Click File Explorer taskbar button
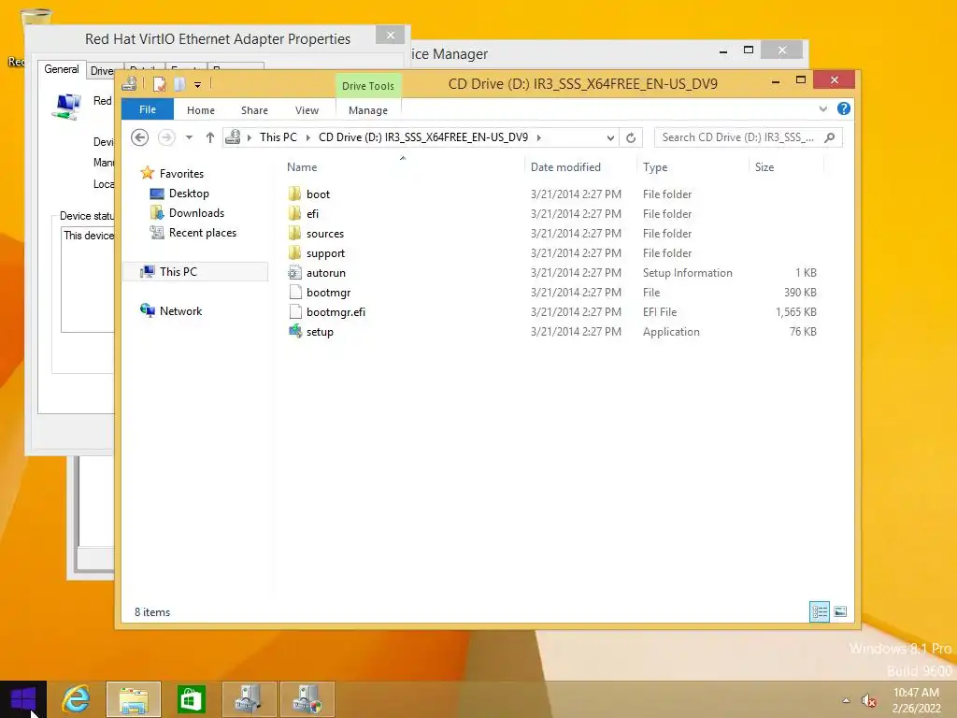The height and width of the screenshot is (718, 957). (134, 699)
